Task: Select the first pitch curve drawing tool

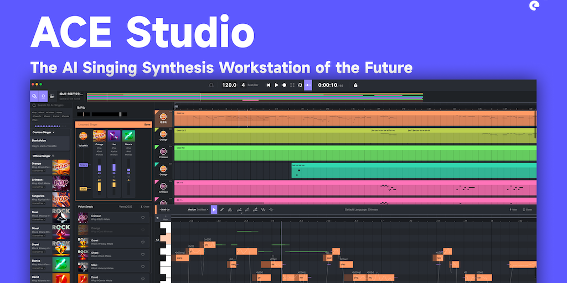Action: coord(239,209)
